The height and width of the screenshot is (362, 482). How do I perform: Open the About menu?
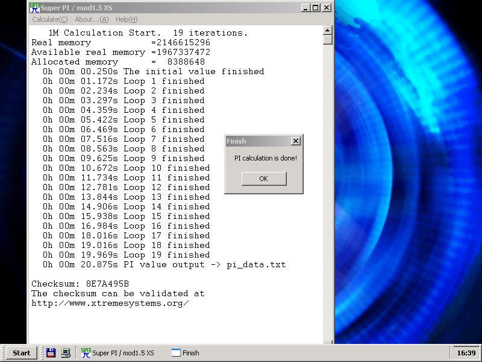(92, 19)
